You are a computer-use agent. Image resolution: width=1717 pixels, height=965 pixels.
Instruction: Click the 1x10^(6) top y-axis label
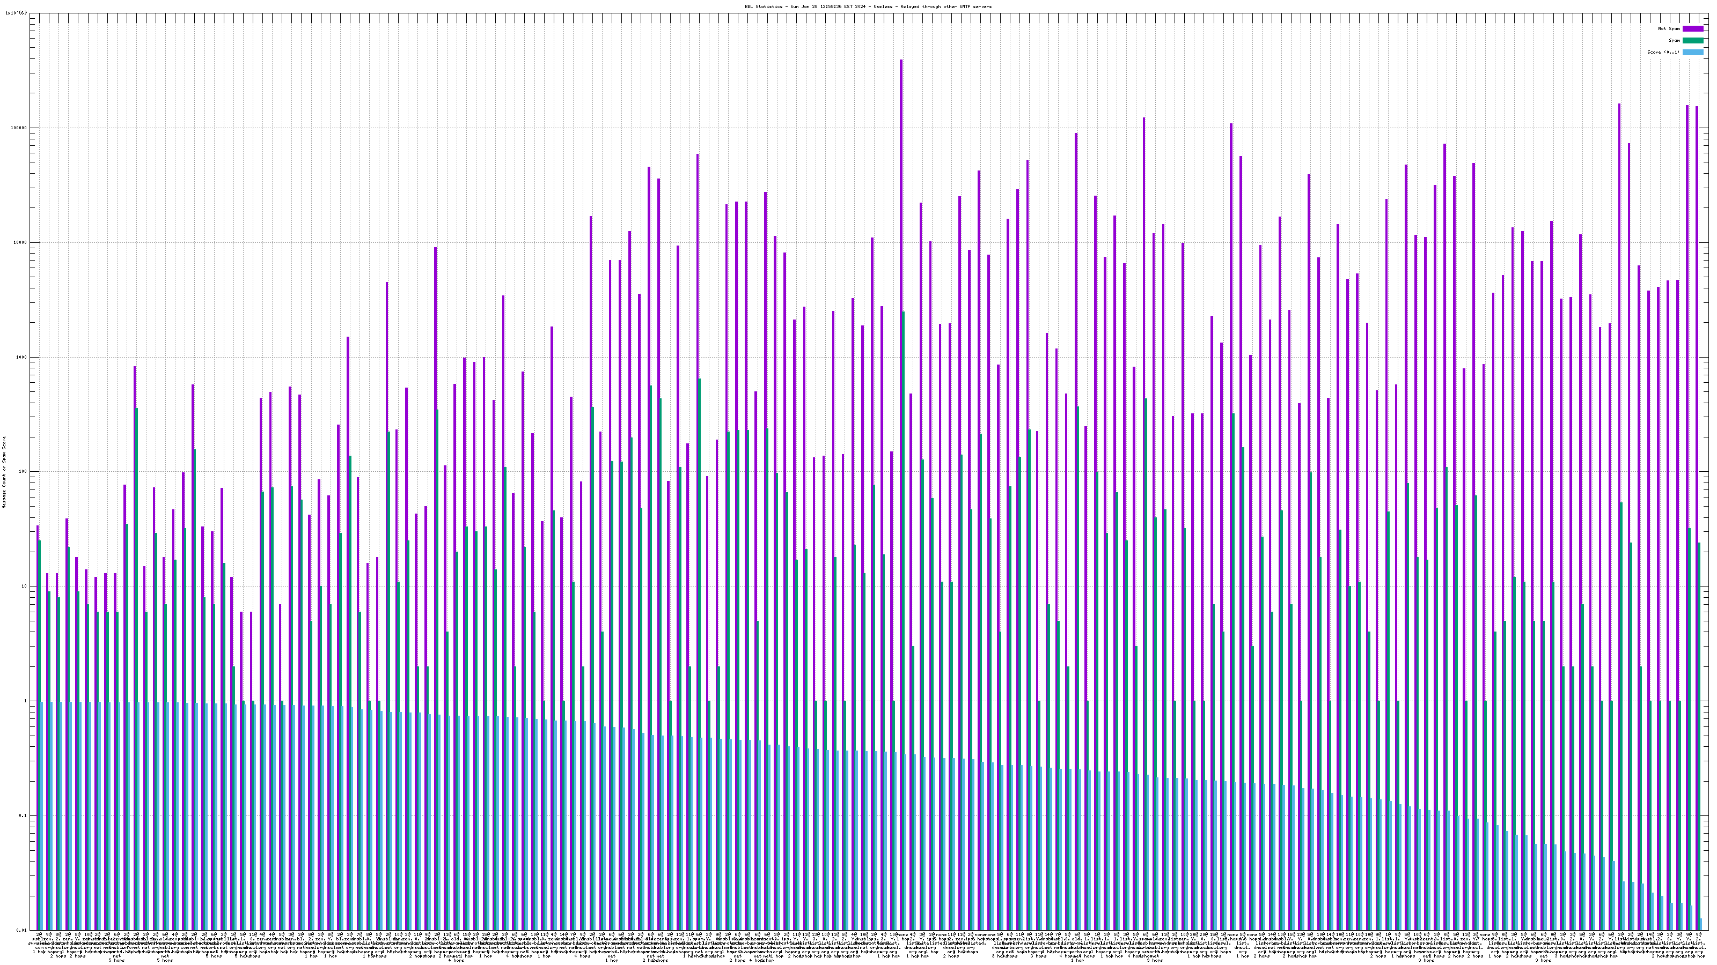pyautogui.click(x=17, y=13)
